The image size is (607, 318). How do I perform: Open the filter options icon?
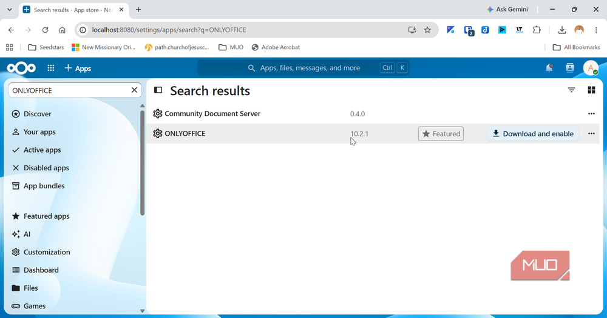coord(571,90)
